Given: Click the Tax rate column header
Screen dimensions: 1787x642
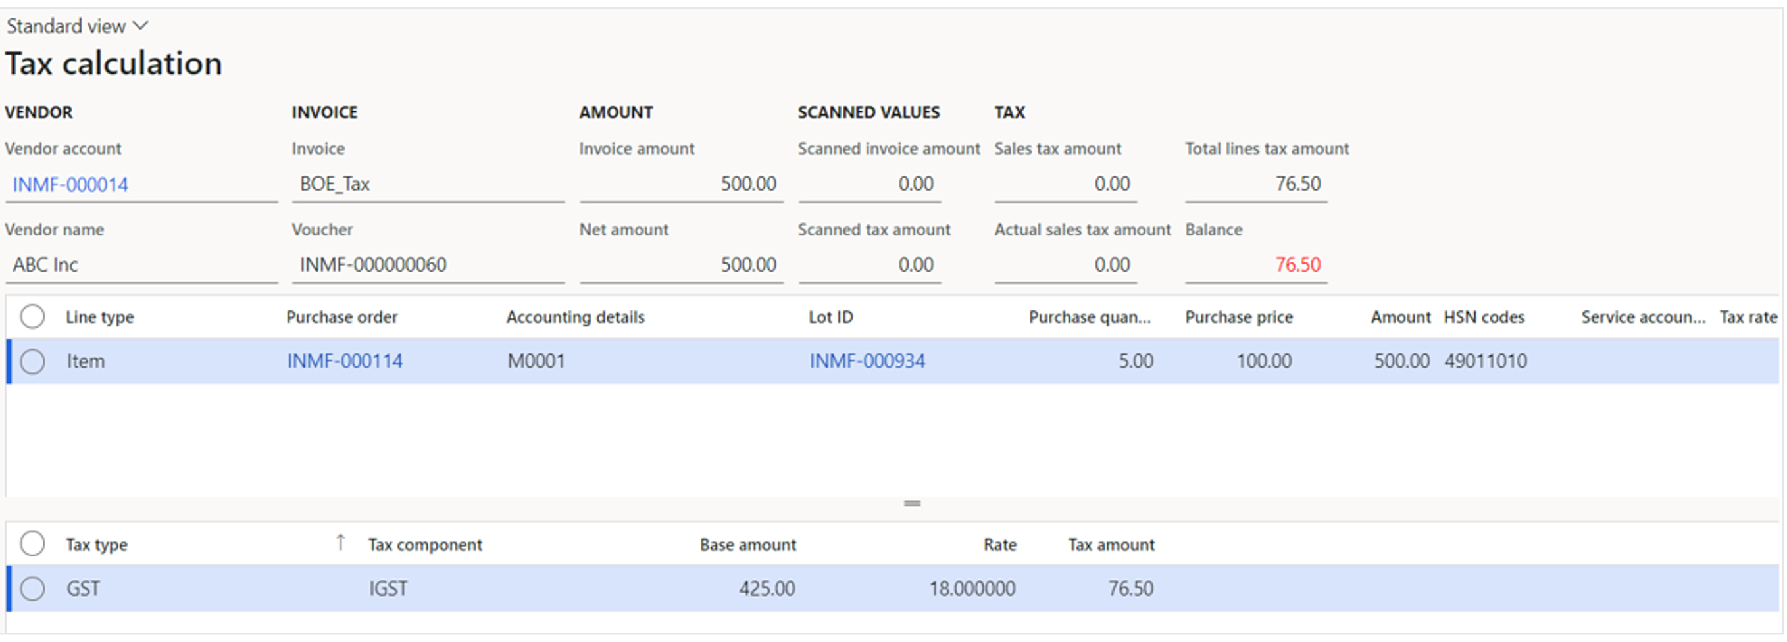Looking at the screenshot, I should click(x=1748, y=318).
